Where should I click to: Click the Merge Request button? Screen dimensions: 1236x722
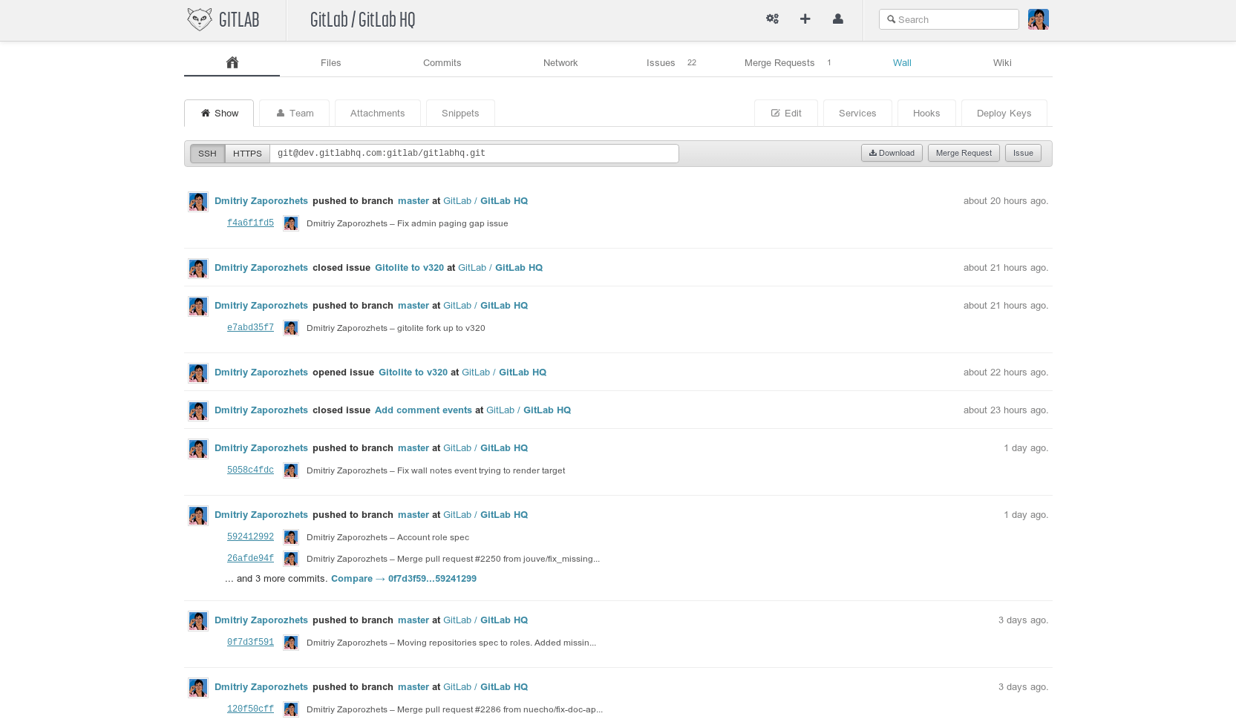click(x=964, y=153)
